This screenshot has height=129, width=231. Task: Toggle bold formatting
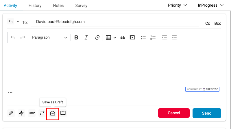tap(76, 37)
